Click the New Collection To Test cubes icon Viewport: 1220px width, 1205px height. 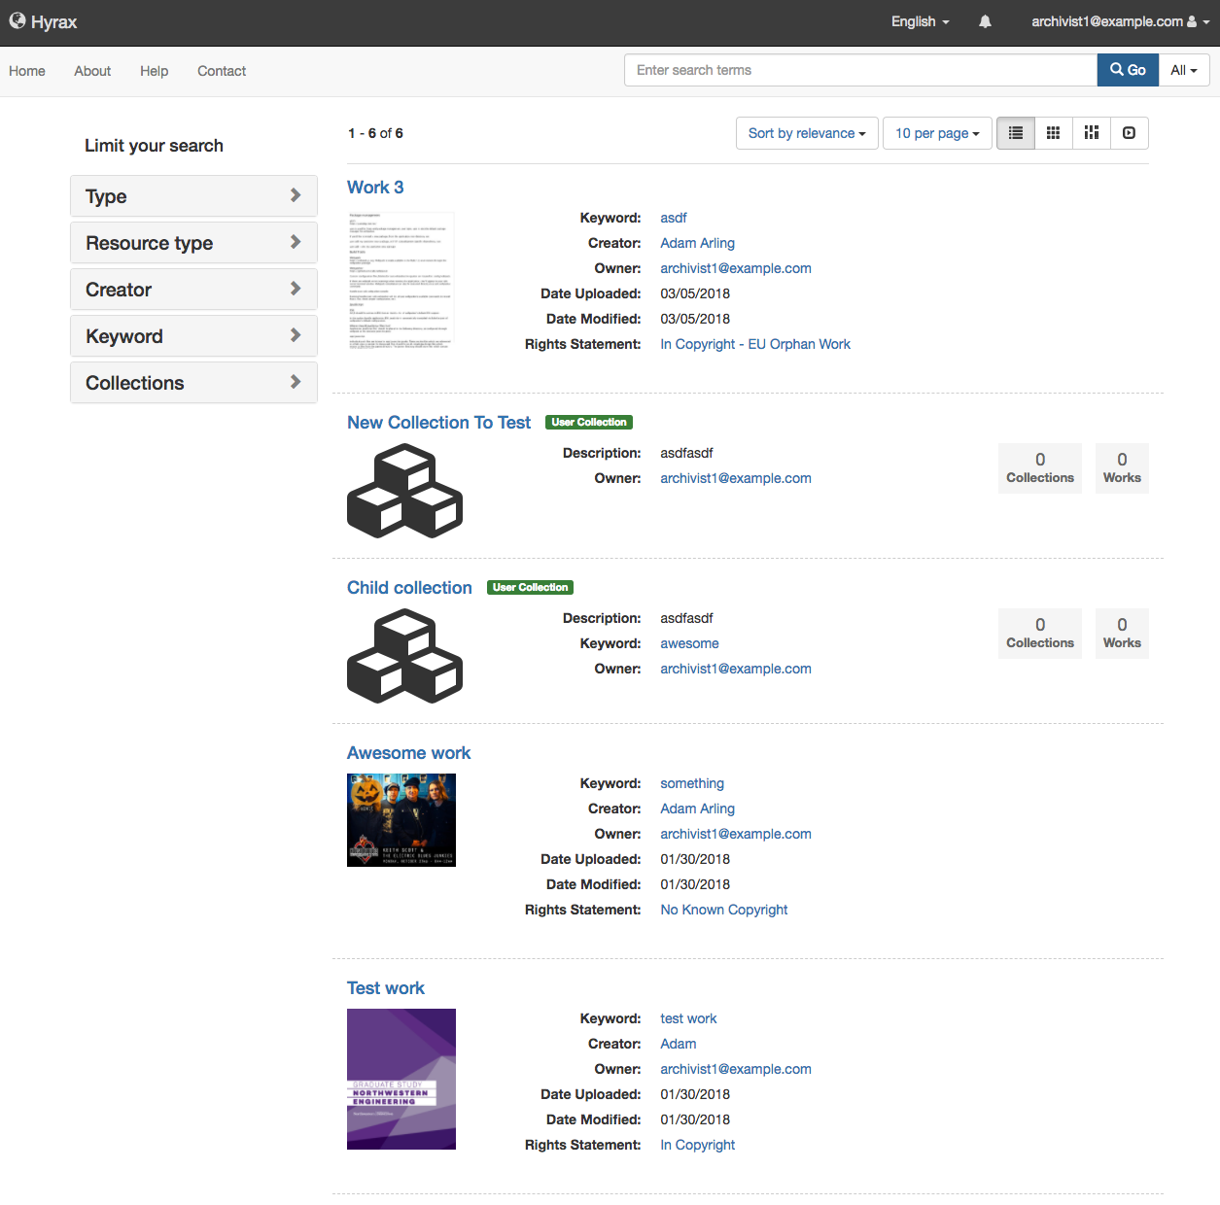pyautogui.click(x=404, y=491)
